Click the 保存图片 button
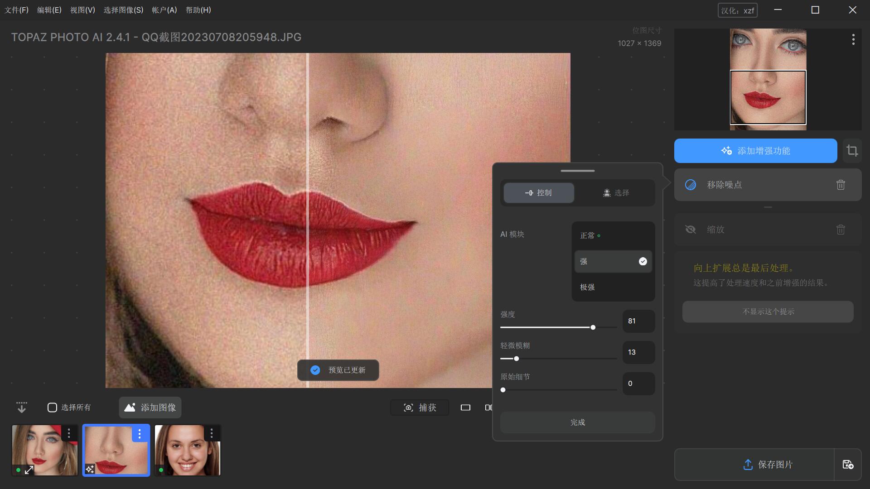 pos(754,465)
